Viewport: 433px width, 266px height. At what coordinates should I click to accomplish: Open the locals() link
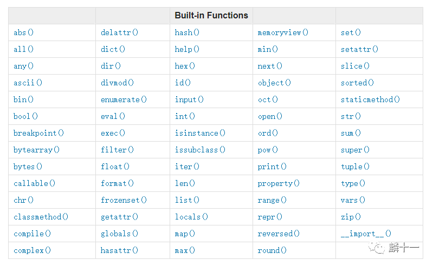click(191, 217)
